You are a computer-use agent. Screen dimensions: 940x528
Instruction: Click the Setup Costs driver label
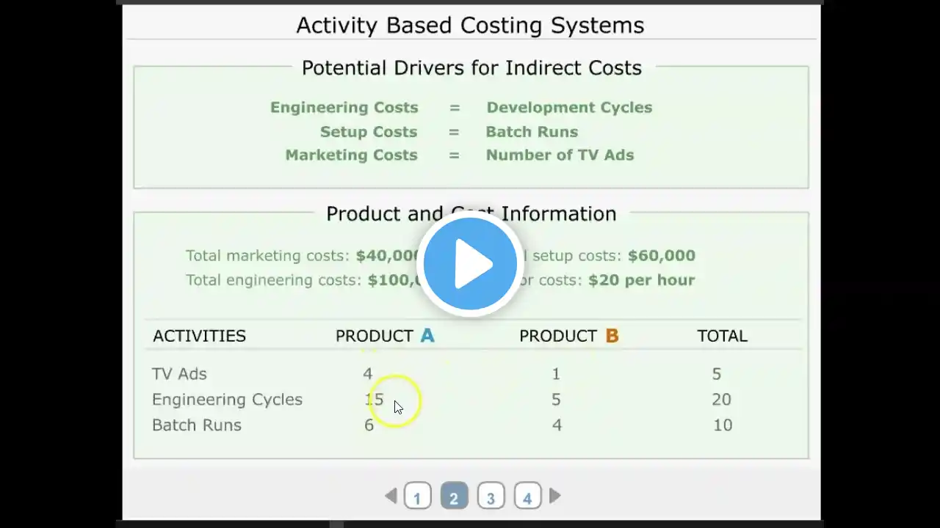pyautogui.click(x=368, y=132)
